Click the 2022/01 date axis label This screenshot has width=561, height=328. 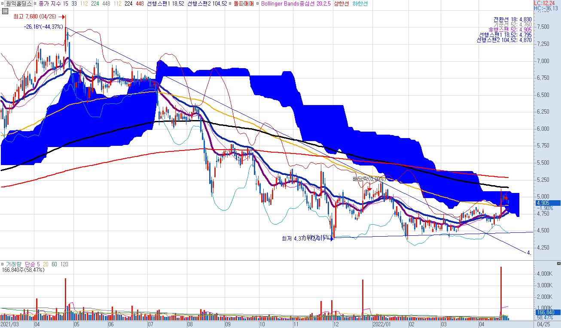coord(382,325)
